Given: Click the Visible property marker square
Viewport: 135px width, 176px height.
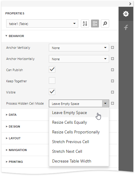Looking at the screenshot, I should point(112,92).
